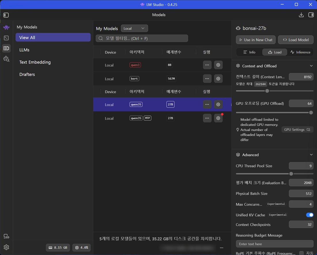Click the bert architecture tag

[134, 79]
